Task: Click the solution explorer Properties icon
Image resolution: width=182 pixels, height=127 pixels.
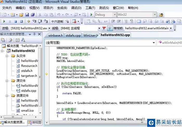Action: 3,40
